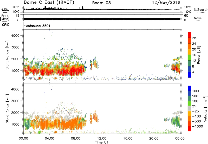Click the 'Beam 05' label
Viewport: 208px width, 144px height.
[101, 3]
